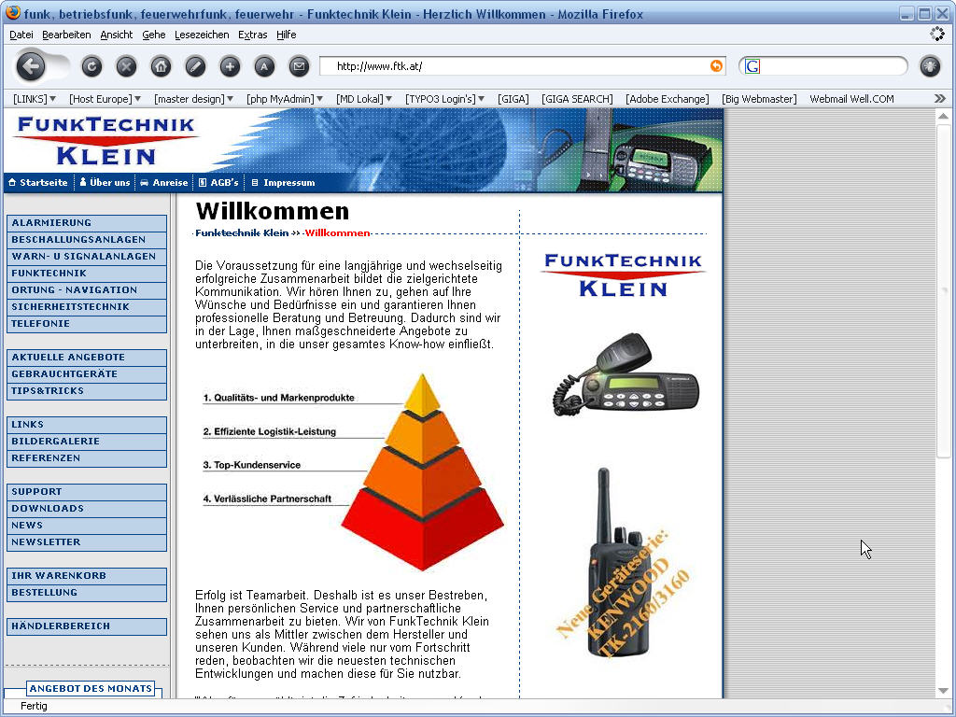Screen dimensions: 956x717
Task: Open the AGB's page
Action: tap(218, 182)
